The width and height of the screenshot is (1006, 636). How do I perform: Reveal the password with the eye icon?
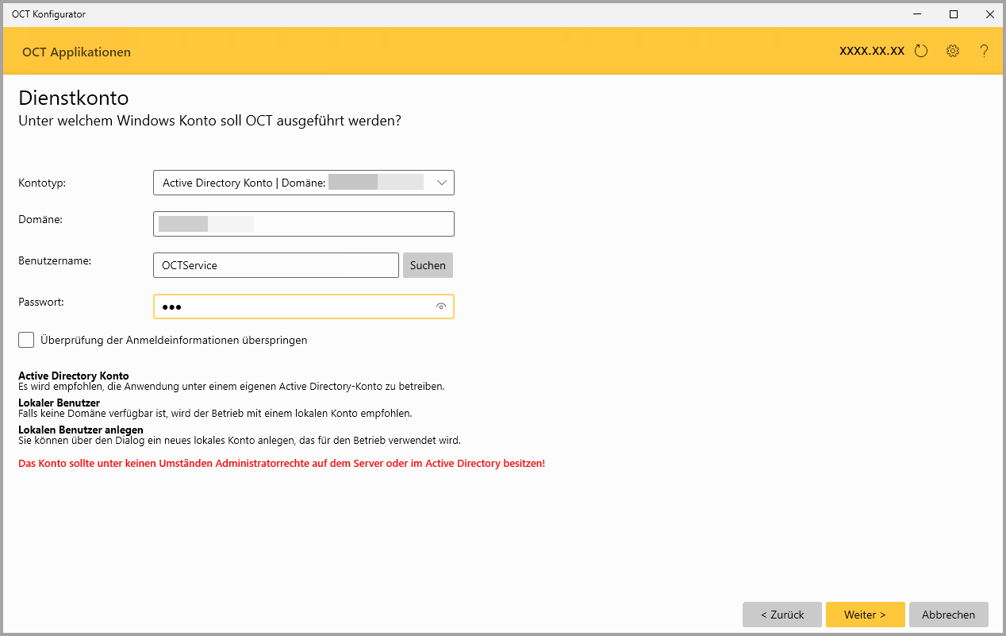click(x=441, y=306)
